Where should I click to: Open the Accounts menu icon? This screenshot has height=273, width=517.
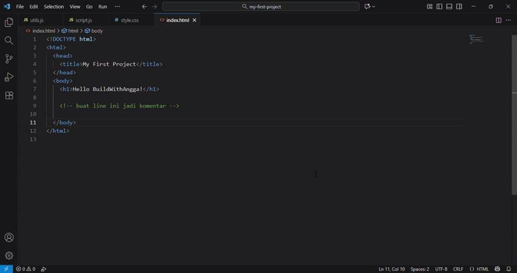9,238
